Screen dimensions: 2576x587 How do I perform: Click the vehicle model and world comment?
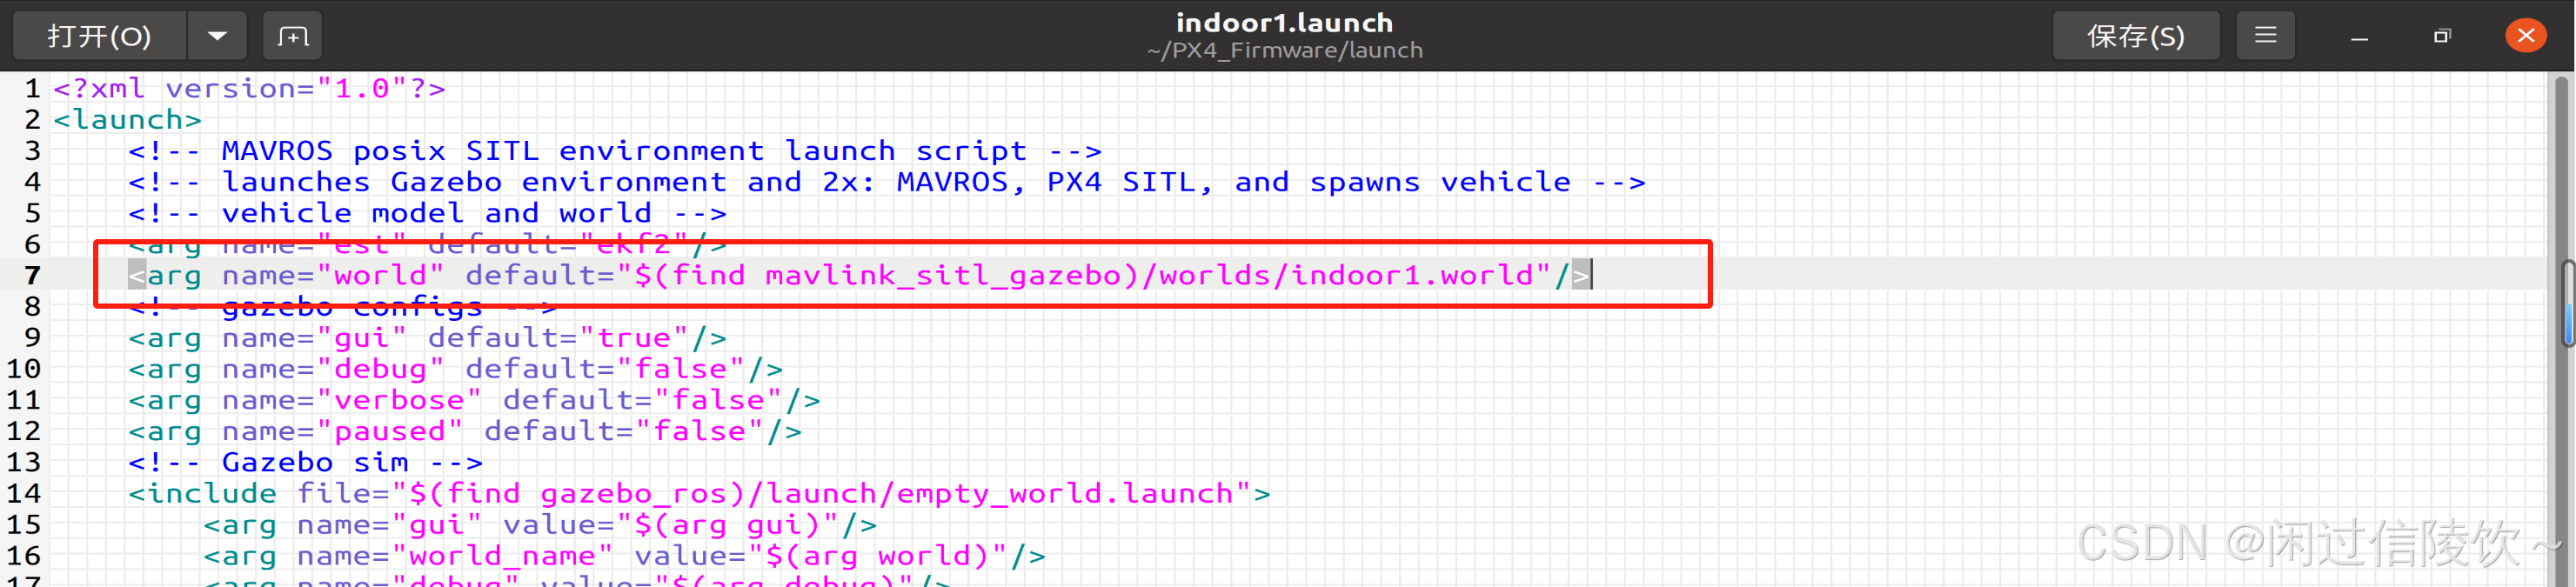[x=427, y=213]
